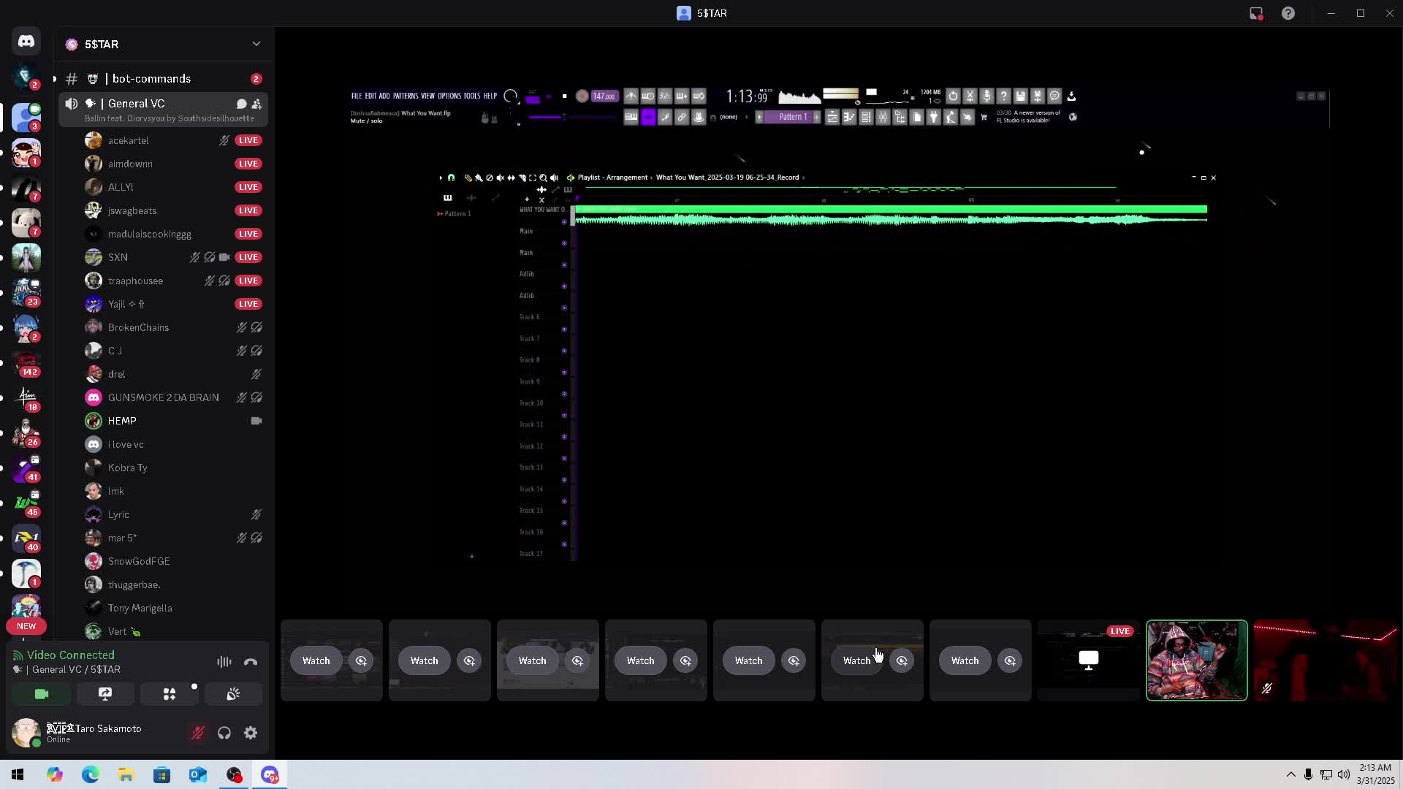Adjust the FL Studio tempo 147 value

click(604, 96)
